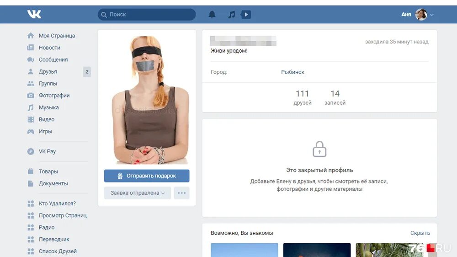Open the Заявка отправлена dropdown
The height and width of the screenshot is (257, 457).
click(138, 193)
